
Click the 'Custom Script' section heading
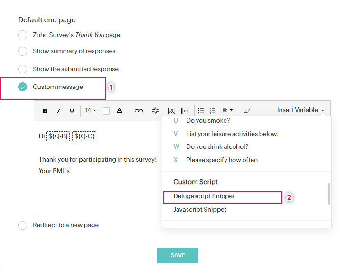(x=196, y=182)
